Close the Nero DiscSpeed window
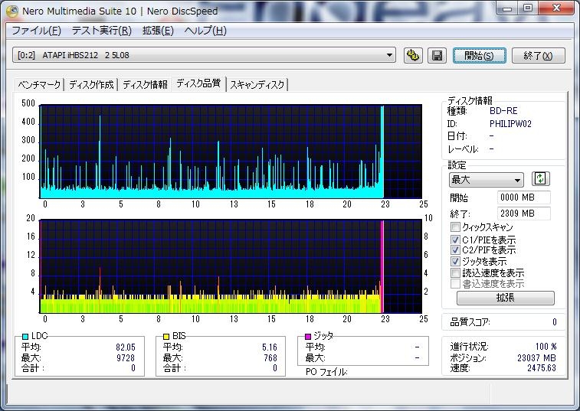This screenshot has height=411, width=580. [x=556, y=8]
